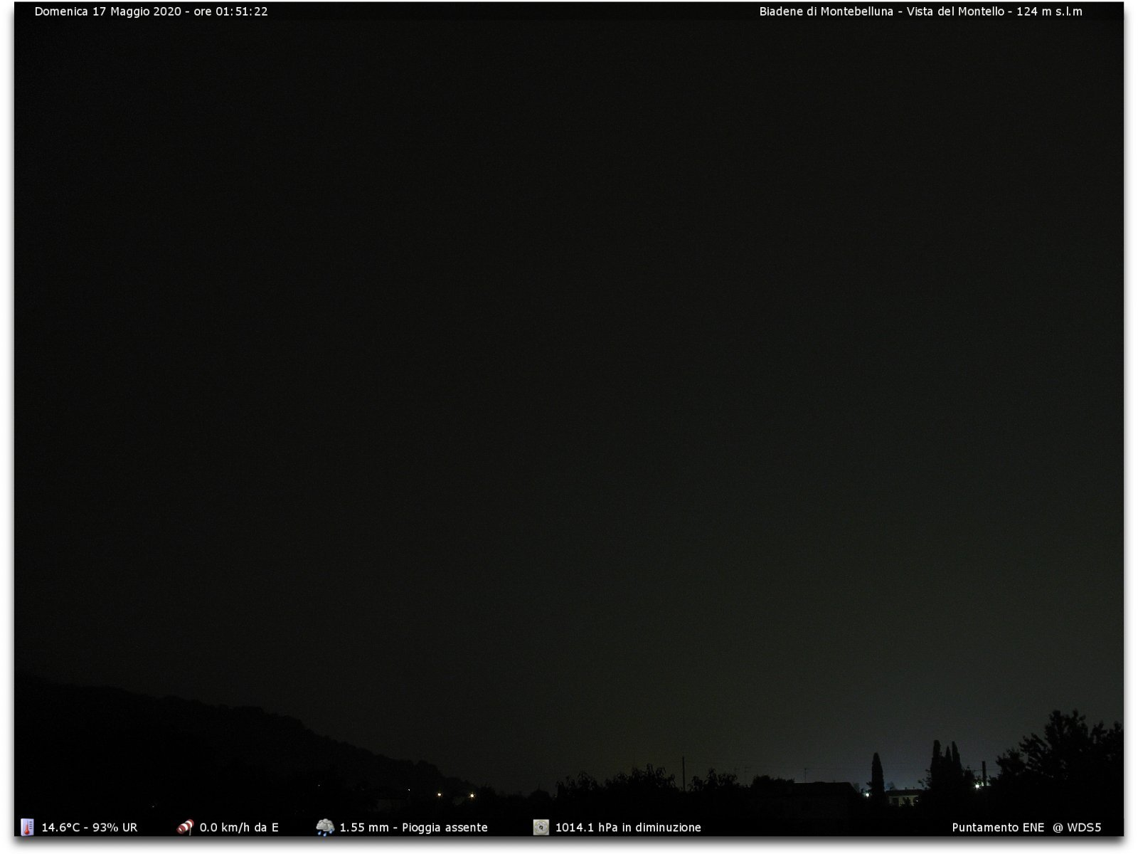This screenshot has height=854, width=1138.
Task: Click the wind reading '0.0 km/h da E'
Action: tap(239, 828)
